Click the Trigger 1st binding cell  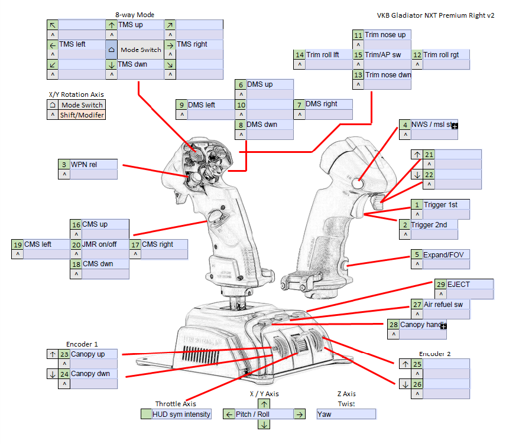tap(446, 205)
